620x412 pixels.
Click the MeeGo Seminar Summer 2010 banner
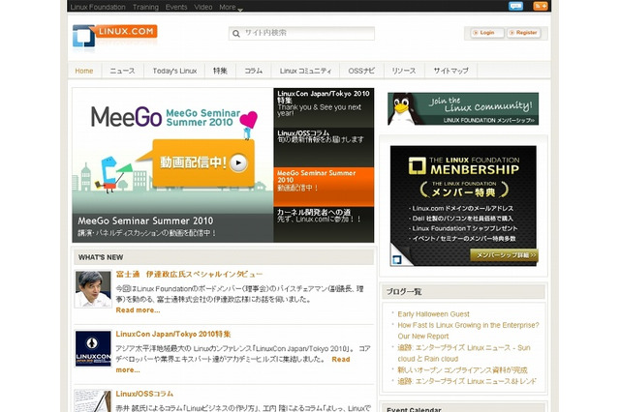(x=172, y=165)
